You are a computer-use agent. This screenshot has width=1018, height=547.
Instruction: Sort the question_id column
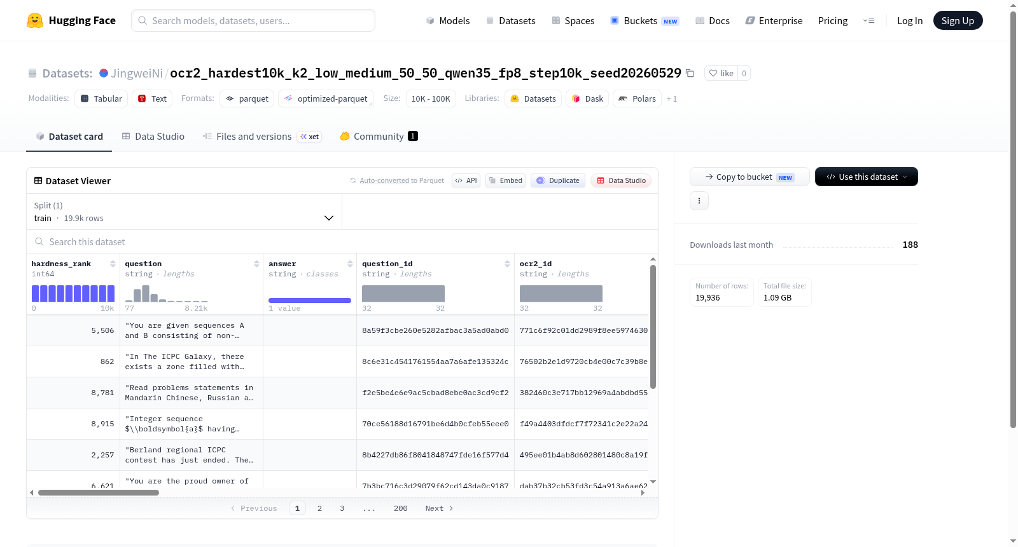click(507, 264)
